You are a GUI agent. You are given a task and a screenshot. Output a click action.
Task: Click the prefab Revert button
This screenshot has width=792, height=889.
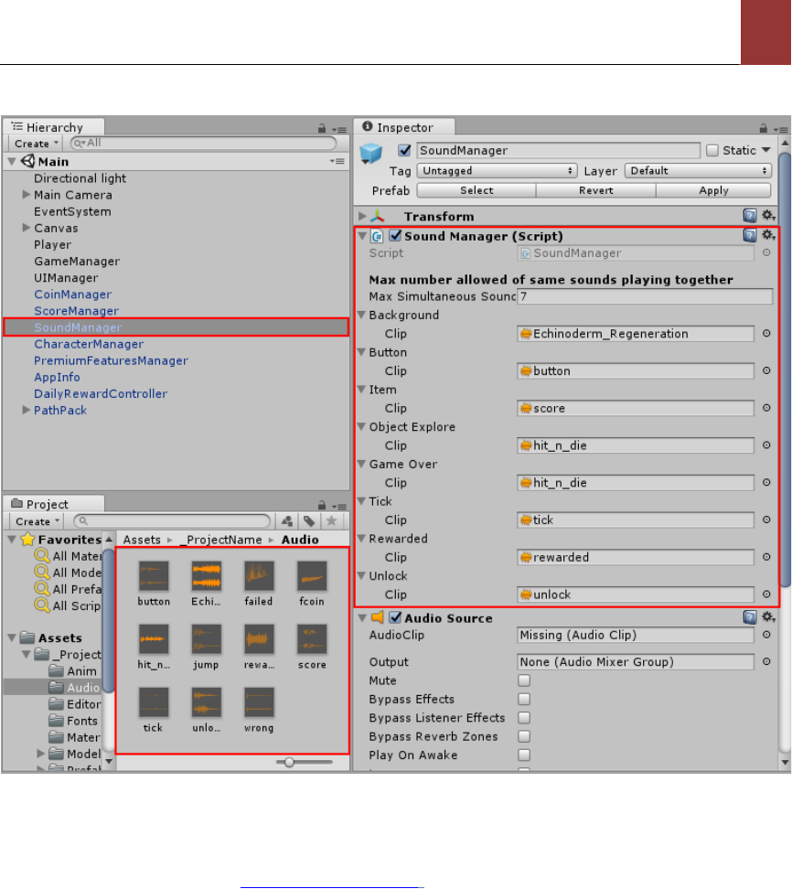(596, 190)
